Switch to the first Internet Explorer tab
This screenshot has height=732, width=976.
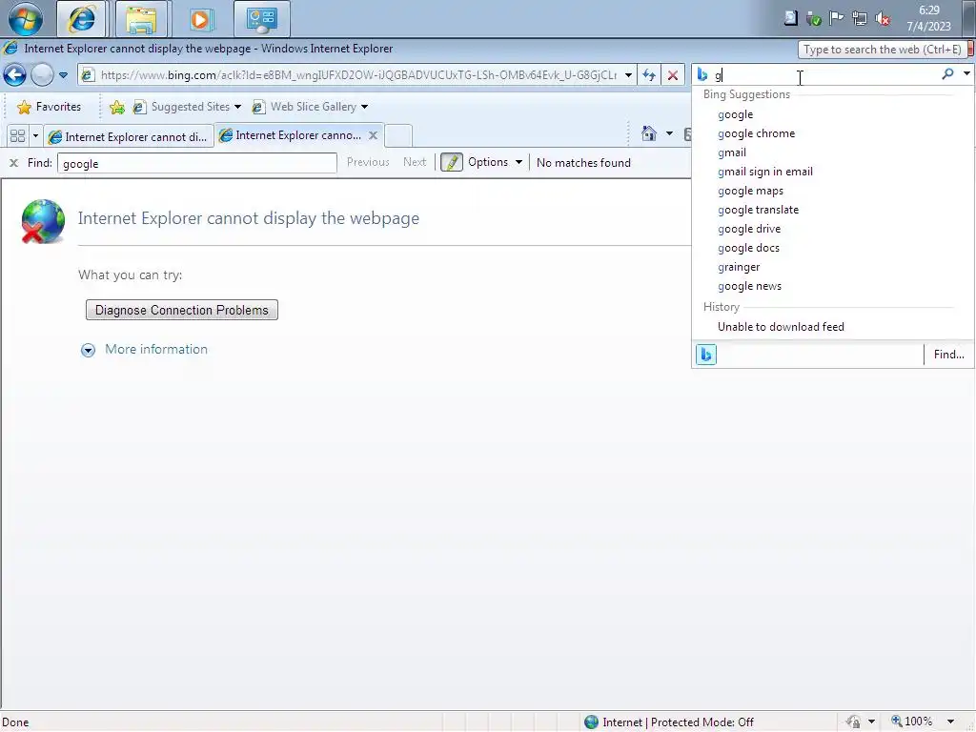tap(129, 136)
